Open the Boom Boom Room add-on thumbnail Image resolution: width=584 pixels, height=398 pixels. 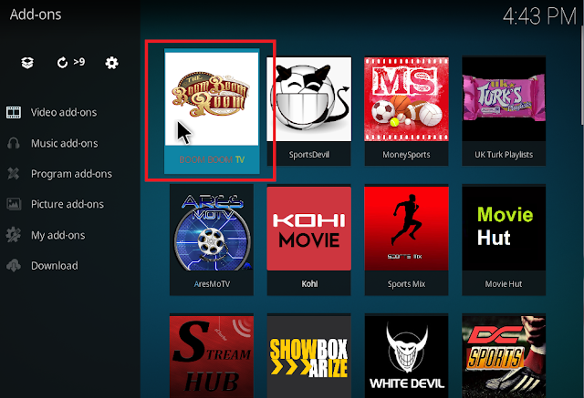[x=212, y=98]
